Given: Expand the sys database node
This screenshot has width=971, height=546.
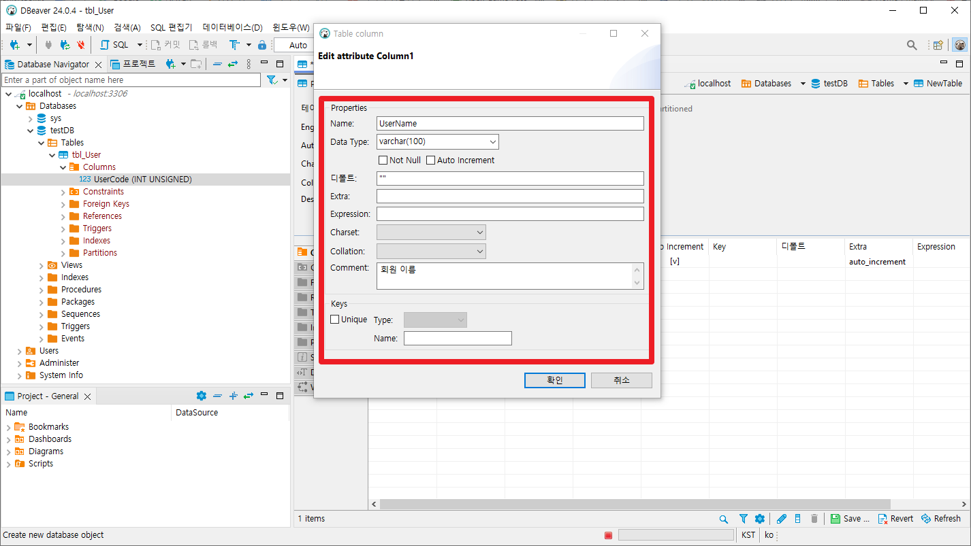Looking at the screenshot, I should pos(31,118).
